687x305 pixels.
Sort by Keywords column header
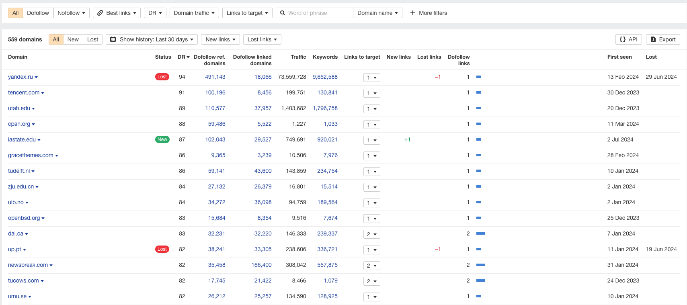[325, 57]
